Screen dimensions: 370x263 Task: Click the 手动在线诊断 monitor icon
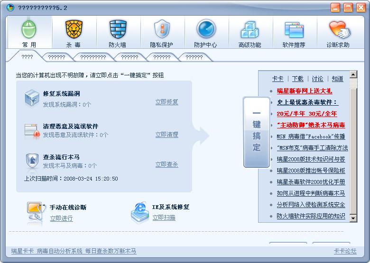point(36,211)
